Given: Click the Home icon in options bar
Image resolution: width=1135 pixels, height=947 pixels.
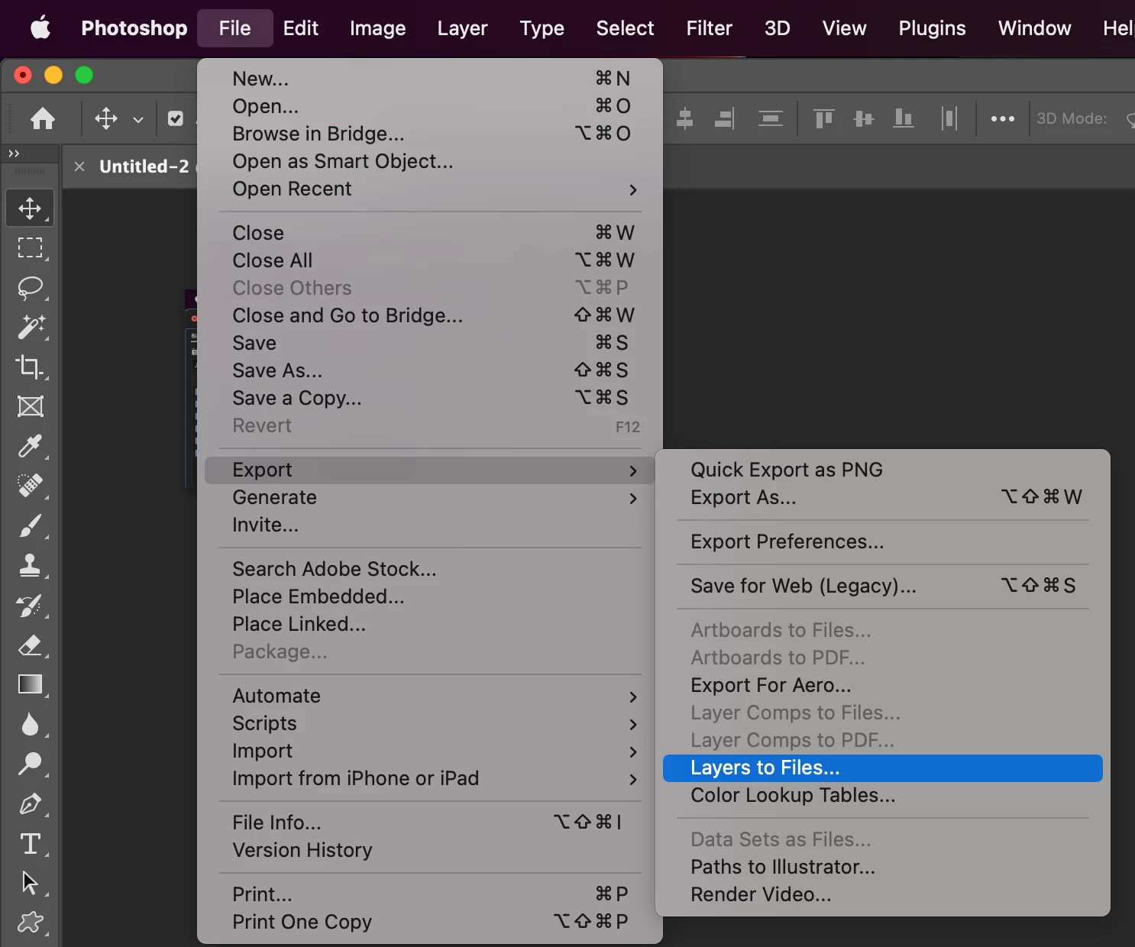Looking at the screenshot, I should [43, 118].
